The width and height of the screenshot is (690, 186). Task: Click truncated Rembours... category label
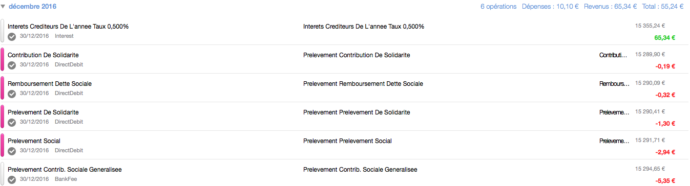point(614,84)
